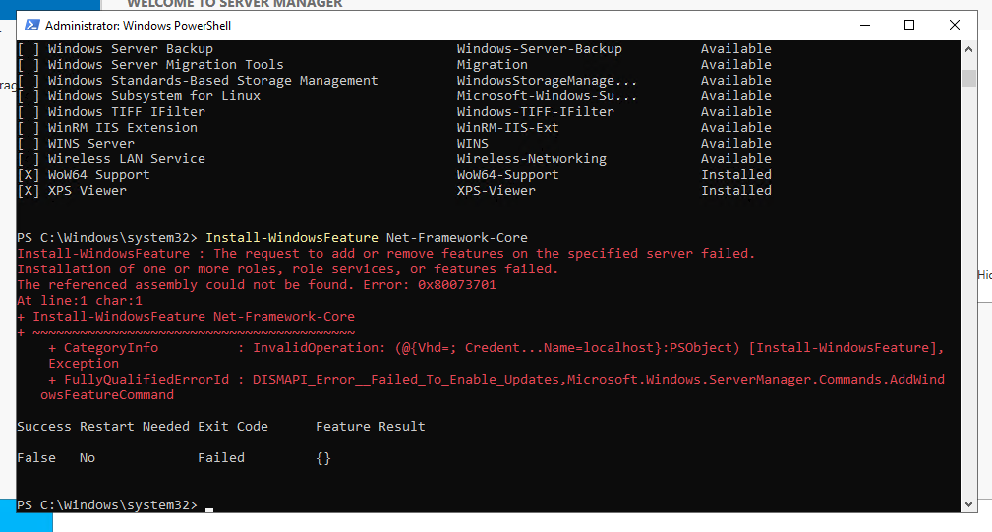Screen dimensions: 992x532
Task: Click the 'Feature Result' column header
Action: click(x=370, y=427)
